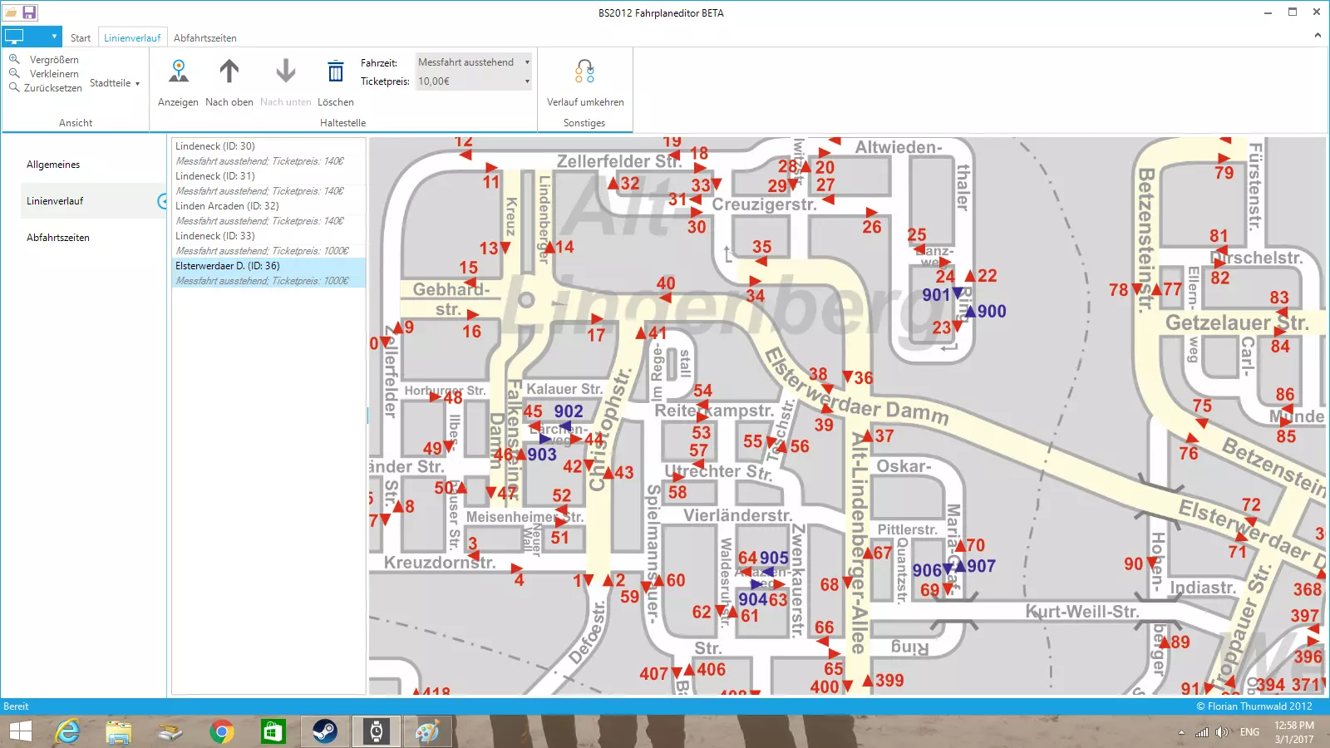Zoom in with Vergrößern
Screen dimensions: 1330x748
45,60
